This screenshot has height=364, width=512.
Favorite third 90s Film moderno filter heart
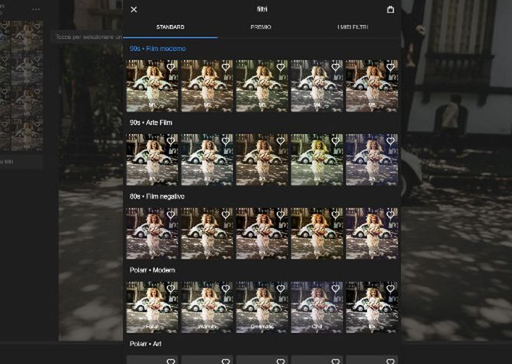pyautogui.click(x=281, y=67)
